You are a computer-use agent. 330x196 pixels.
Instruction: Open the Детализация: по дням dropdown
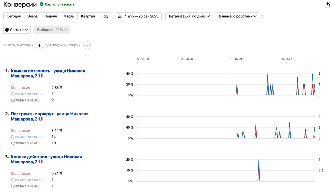click(189, 16)
